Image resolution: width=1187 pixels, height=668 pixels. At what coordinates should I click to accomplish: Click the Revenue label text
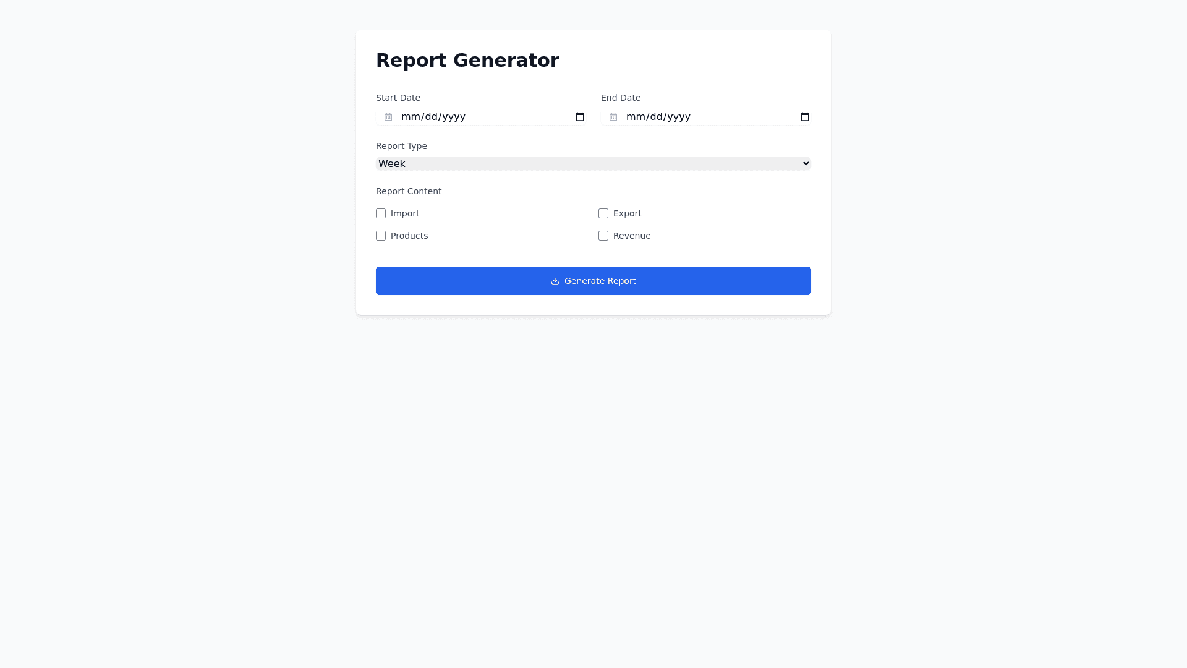tap(632, 236)
